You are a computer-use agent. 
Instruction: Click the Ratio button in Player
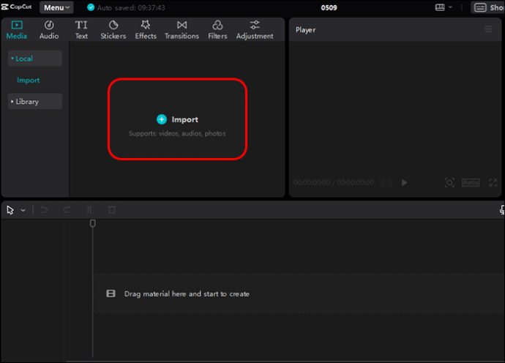[471, 183]
